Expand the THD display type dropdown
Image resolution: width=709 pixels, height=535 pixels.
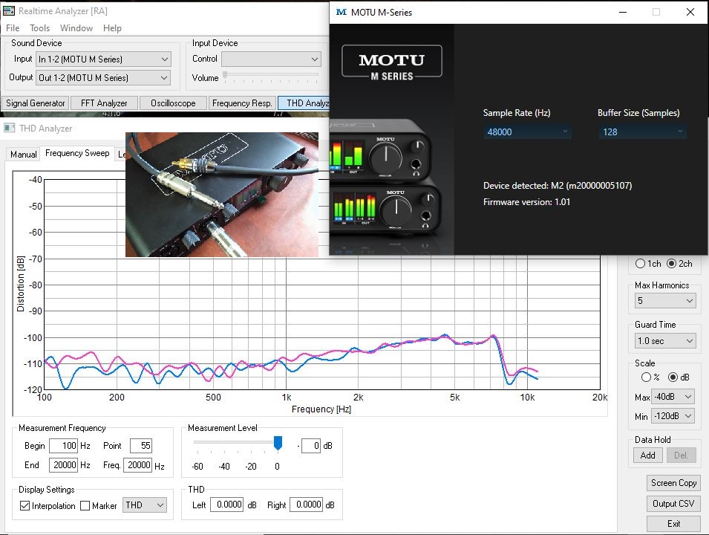click(x=144, y=505)
